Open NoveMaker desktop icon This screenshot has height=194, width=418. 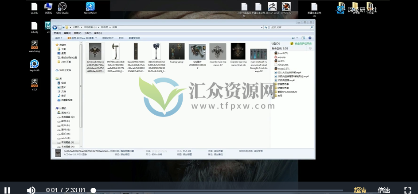pos(90,8)
